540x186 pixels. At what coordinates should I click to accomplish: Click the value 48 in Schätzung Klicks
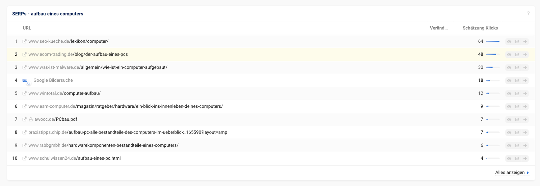(x=481, y=54)
